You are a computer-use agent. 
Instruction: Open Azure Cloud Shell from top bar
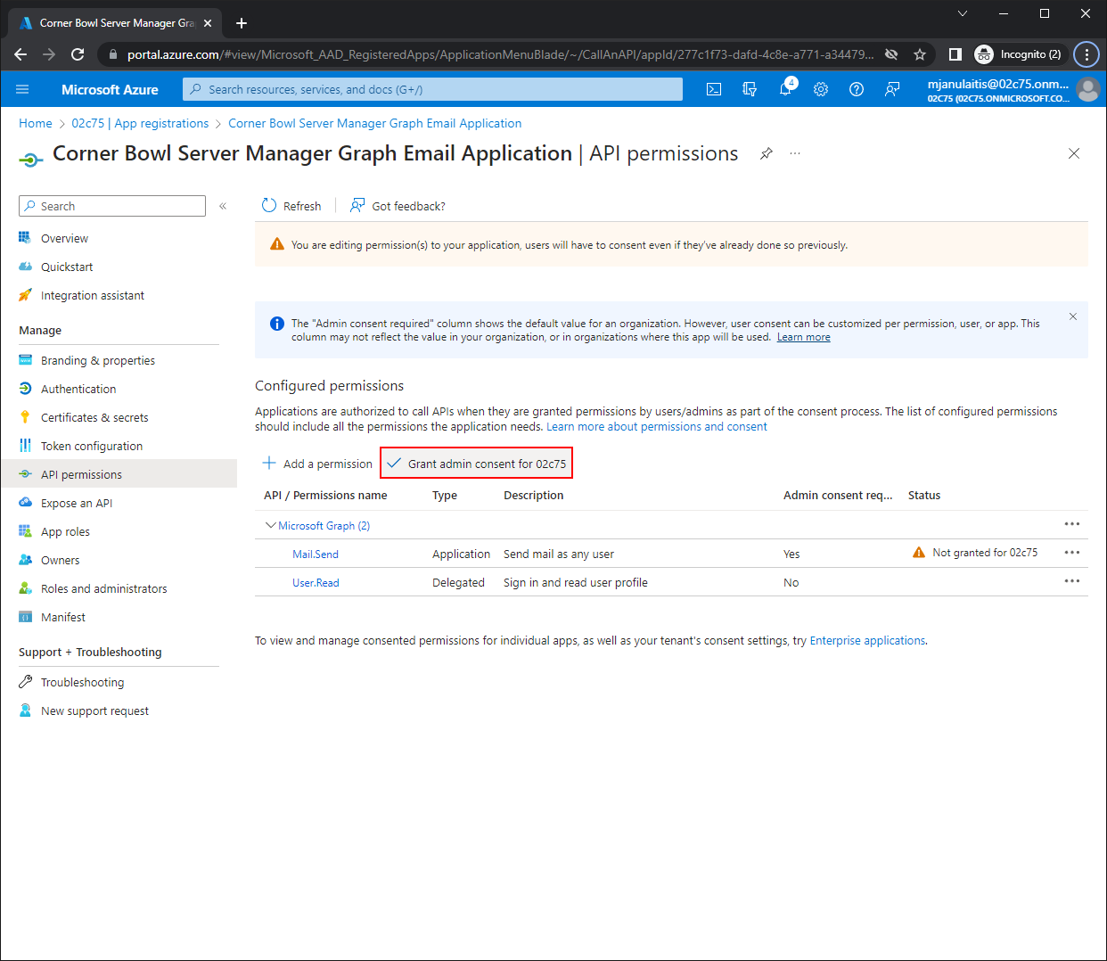coord(714,89)
